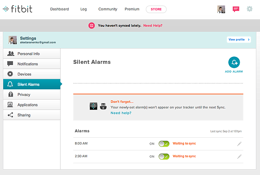
Task: Click the settings header avatar thumbnail
Action: point(13,40)
